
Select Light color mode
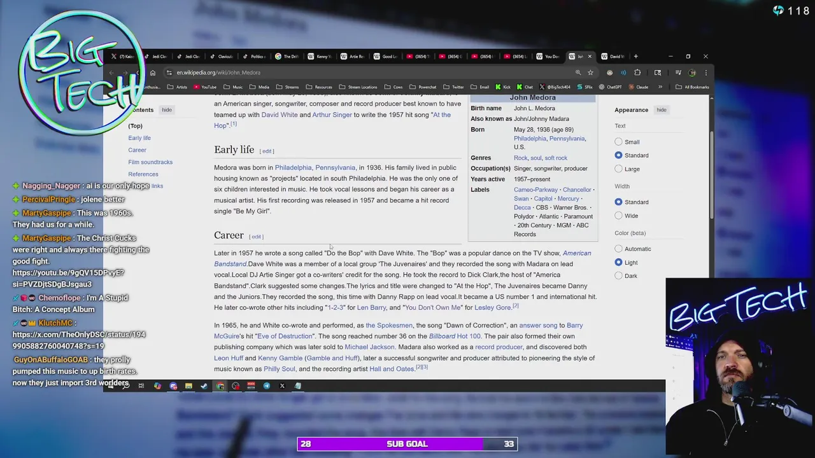618,262
